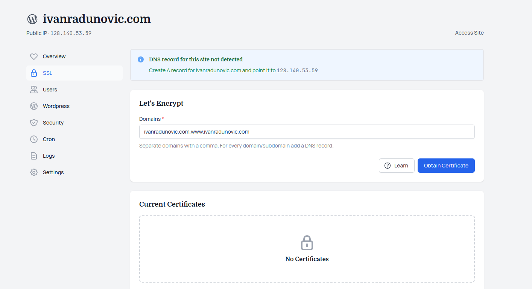Viewport: 532px width, 289px height.
Task: Click the IP address in DNS notice
Action: pyautogui.click(x=297, y=70)
